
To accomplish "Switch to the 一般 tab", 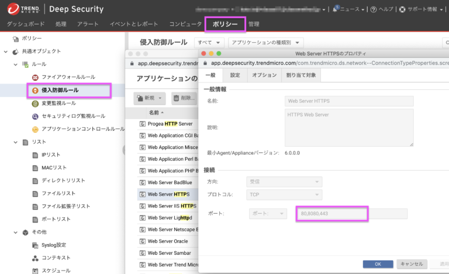I will click(210, 75).
